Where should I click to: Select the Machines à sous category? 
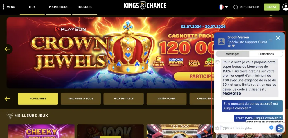[81, 99]
